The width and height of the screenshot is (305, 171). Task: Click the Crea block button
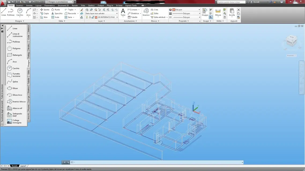[x=154, y=10]
